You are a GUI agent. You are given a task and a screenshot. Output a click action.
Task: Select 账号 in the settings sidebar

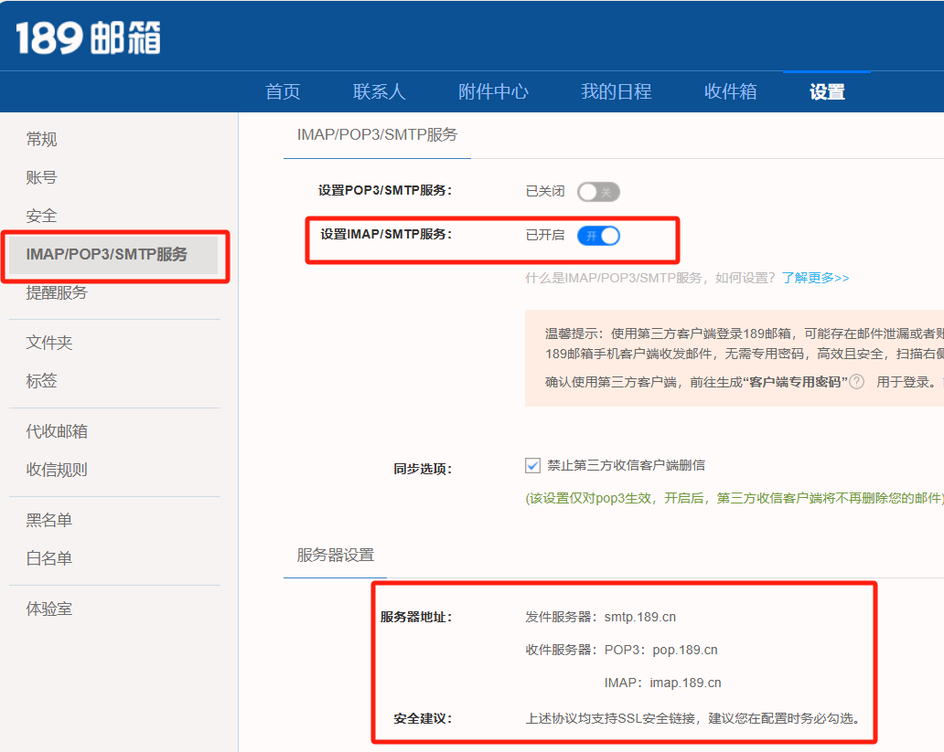click(41, 177)
